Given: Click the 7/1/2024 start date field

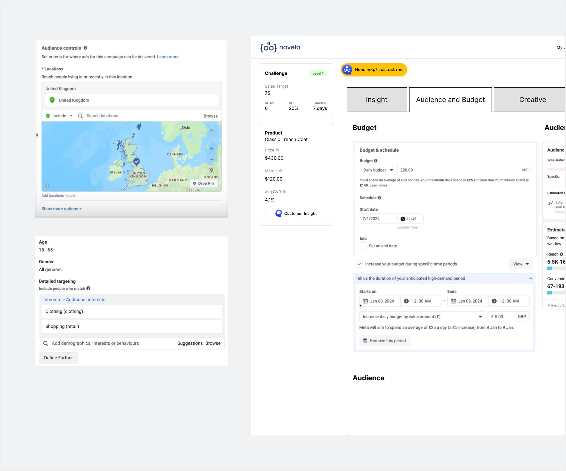Looking at the screenshot, I should pos(378,219).
